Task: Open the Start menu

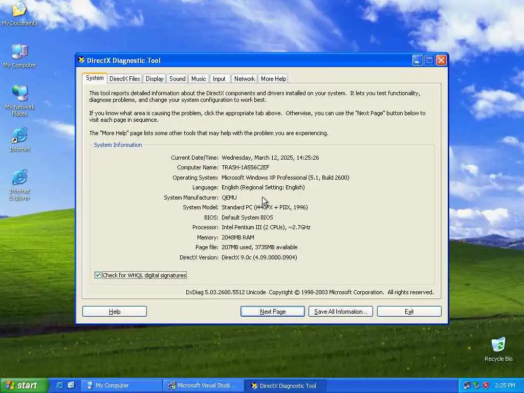Action: click(24, 385)
